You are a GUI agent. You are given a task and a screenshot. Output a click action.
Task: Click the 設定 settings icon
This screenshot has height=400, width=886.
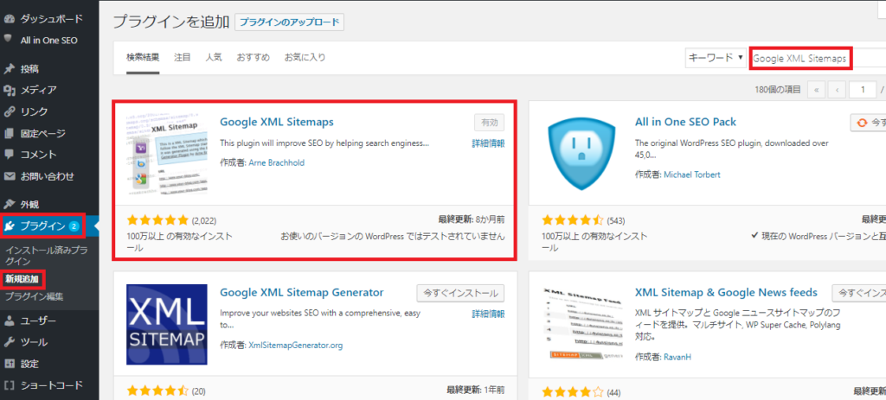coord(9,364)
